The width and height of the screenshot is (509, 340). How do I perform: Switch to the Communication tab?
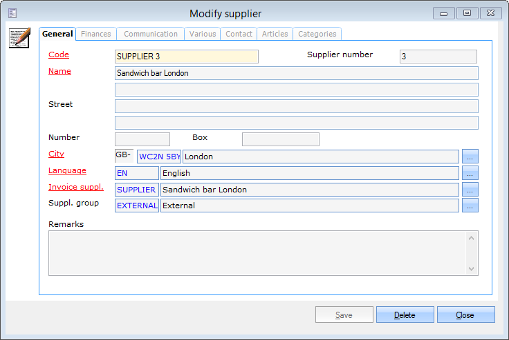[151, 34]
